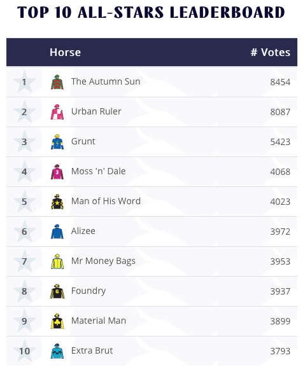305x374 pixels.
Task: Click Top 10 All-Stars Leaderboard heading
Action: coord(151,13)
